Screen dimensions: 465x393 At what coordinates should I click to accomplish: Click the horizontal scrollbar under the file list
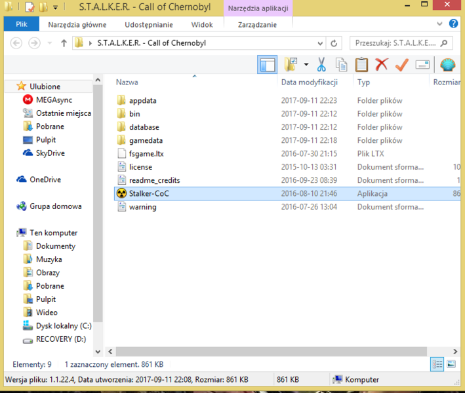pyautogui.click(x=262, y=351)
